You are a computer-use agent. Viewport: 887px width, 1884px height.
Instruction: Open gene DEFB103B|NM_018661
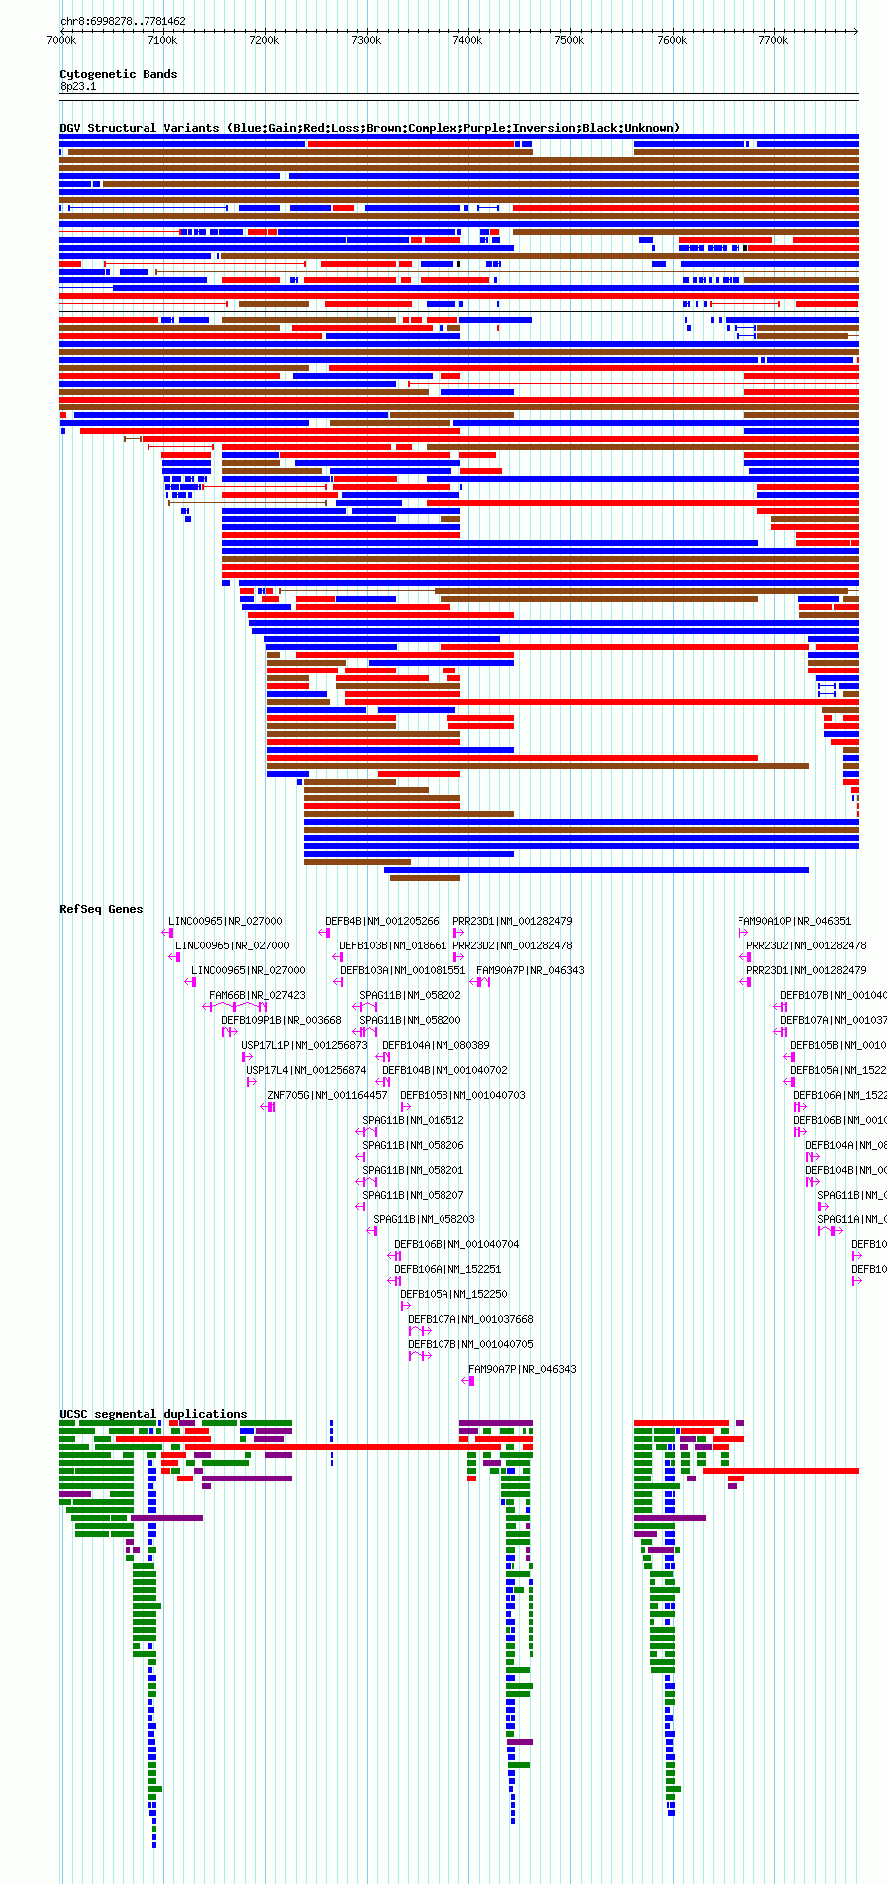coord(393,945)
